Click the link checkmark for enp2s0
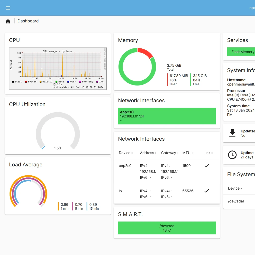255x255 pixels. click(x=206, y=166)
